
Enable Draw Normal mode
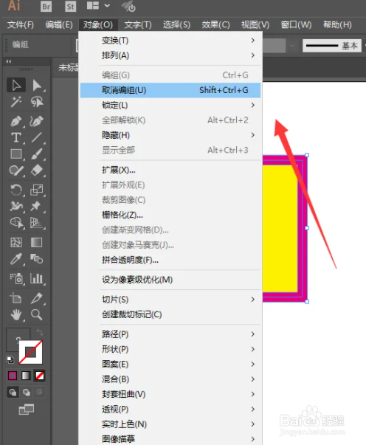point(13,392)
